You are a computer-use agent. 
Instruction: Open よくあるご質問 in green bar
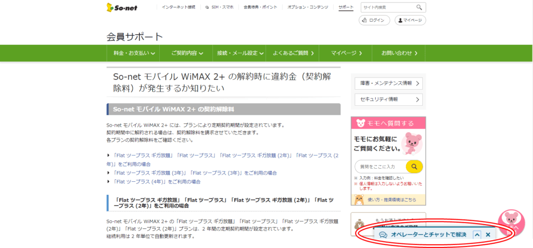tap(293, 53)
